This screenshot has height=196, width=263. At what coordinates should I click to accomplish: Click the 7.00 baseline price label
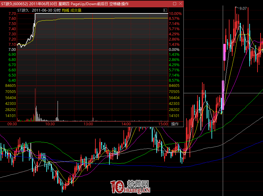pyautogui.click(x=12, y=49)
